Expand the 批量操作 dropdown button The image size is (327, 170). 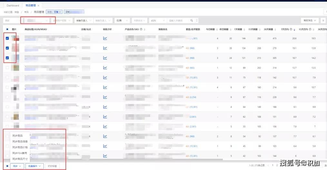click(x=34, y=166)
